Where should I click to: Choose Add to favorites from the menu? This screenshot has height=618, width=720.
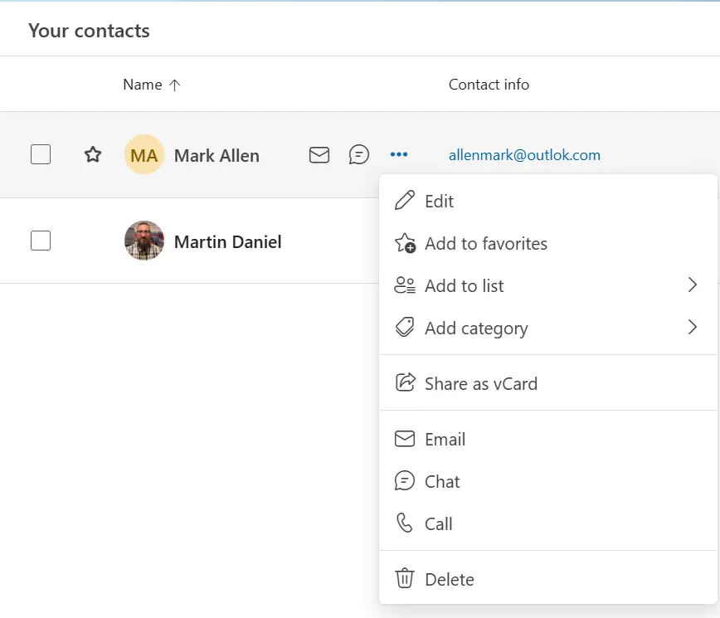coord(485,243)
